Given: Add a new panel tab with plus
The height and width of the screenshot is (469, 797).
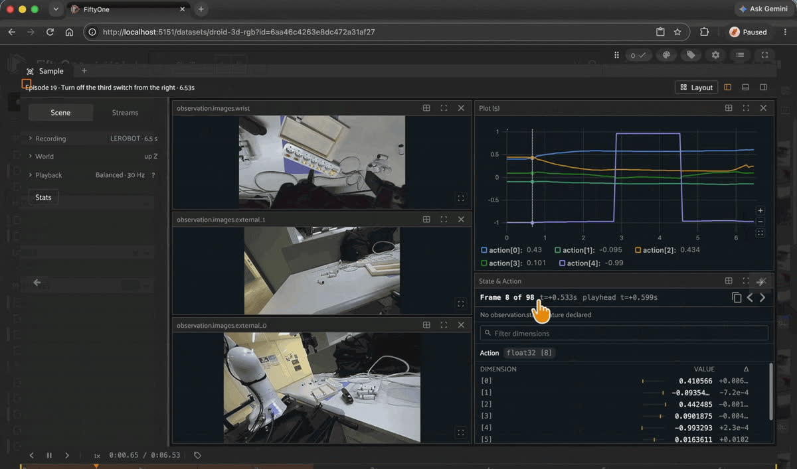Looking at the screenshot, I should point(84,71).
